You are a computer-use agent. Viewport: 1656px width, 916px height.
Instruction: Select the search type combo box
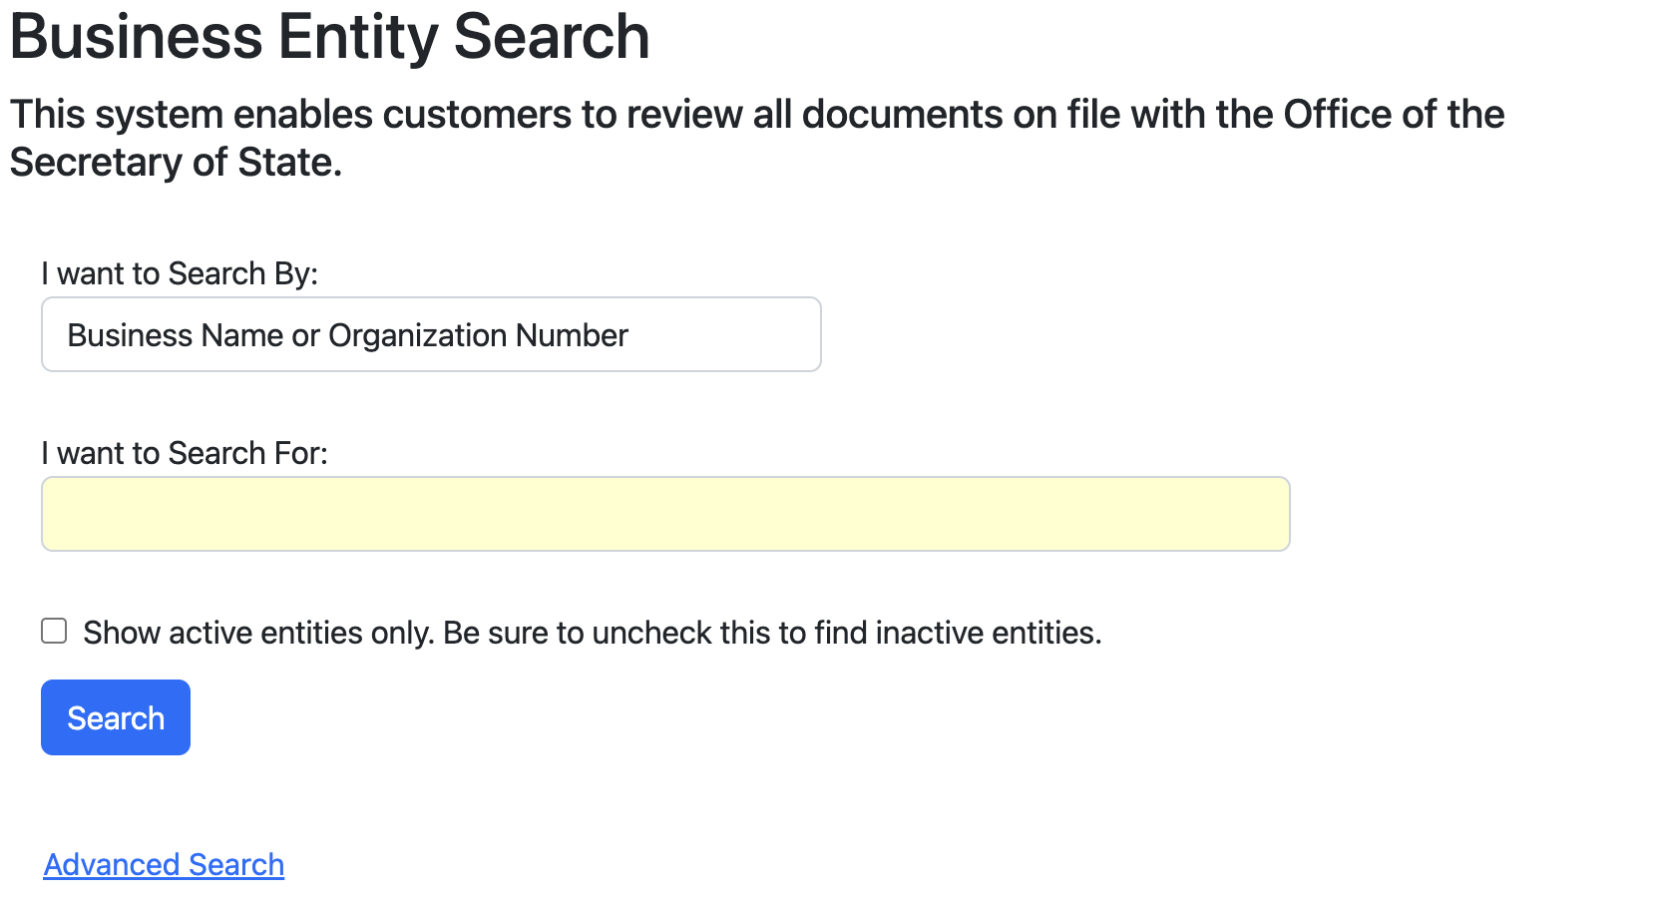click(x=431, y=335)
